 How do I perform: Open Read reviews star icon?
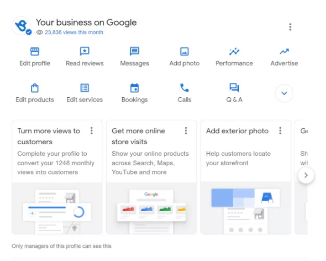tap(85, 51)
